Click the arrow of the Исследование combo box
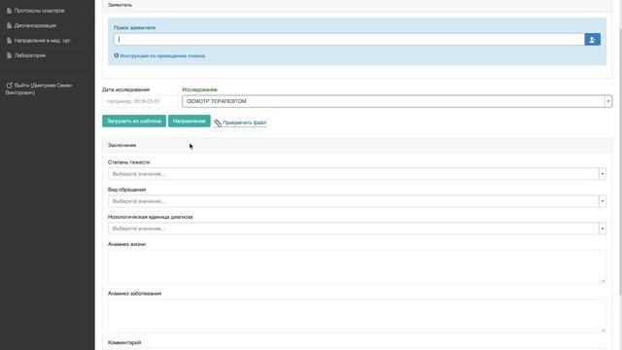This screenshot has width=622, height=350. pos(608,101)
